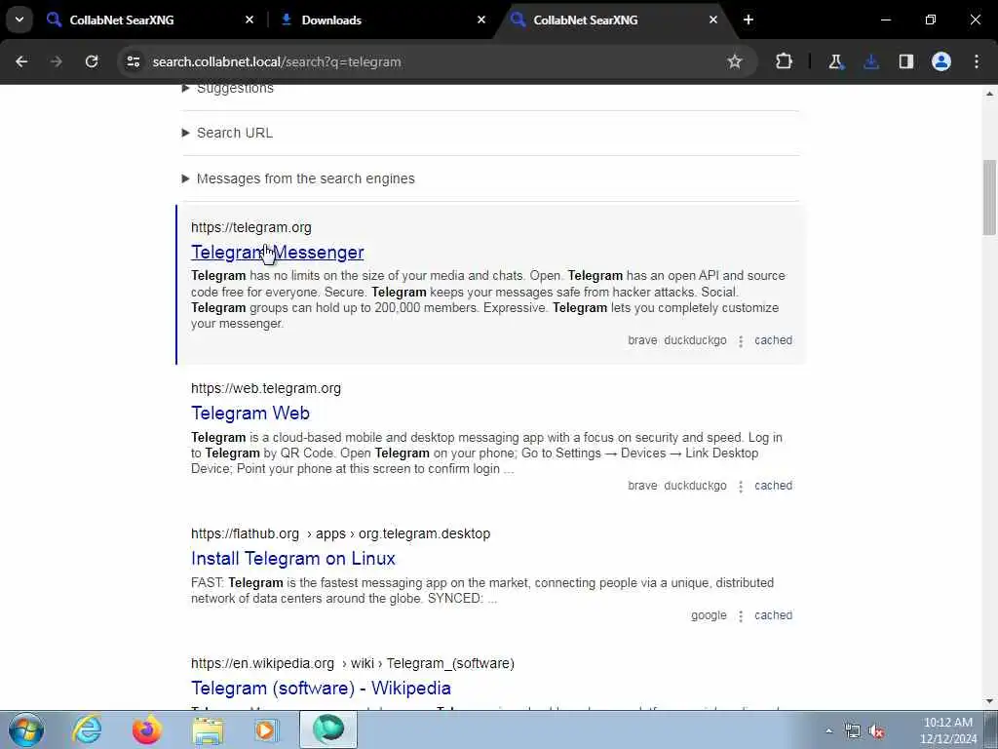Click the scrollbar up arrow
This screenshot has height=749, width=998.
[x=989, y=94]
